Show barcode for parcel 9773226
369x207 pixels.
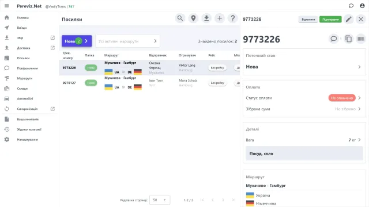(x=361, y=39)
